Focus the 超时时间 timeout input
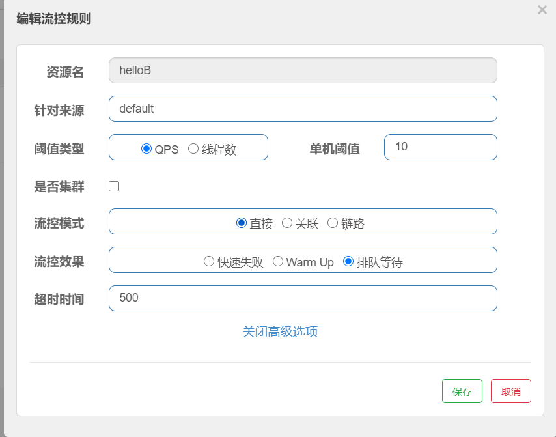The width and height of the screenshot is (556, 437). tap(303, 298)
